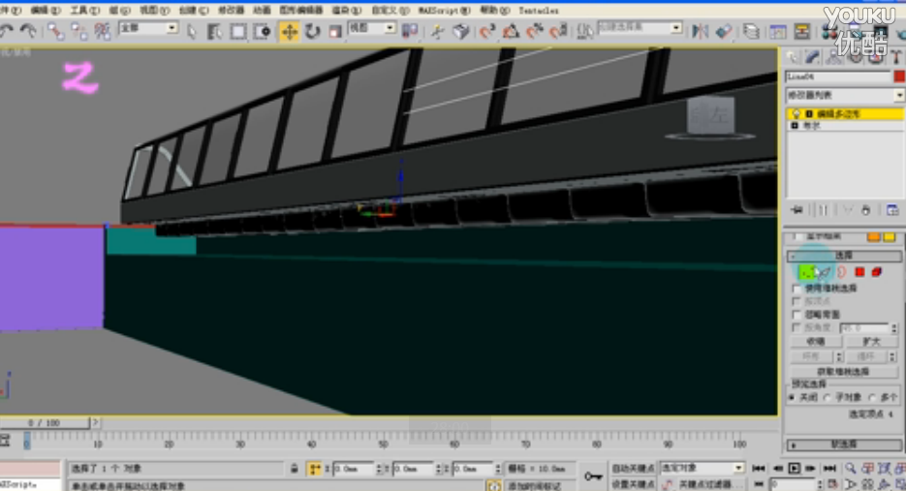Activate the Select and Move tool
Viewport: 906px width, 491px height.
pyautogui.click(x=289, y=31)
